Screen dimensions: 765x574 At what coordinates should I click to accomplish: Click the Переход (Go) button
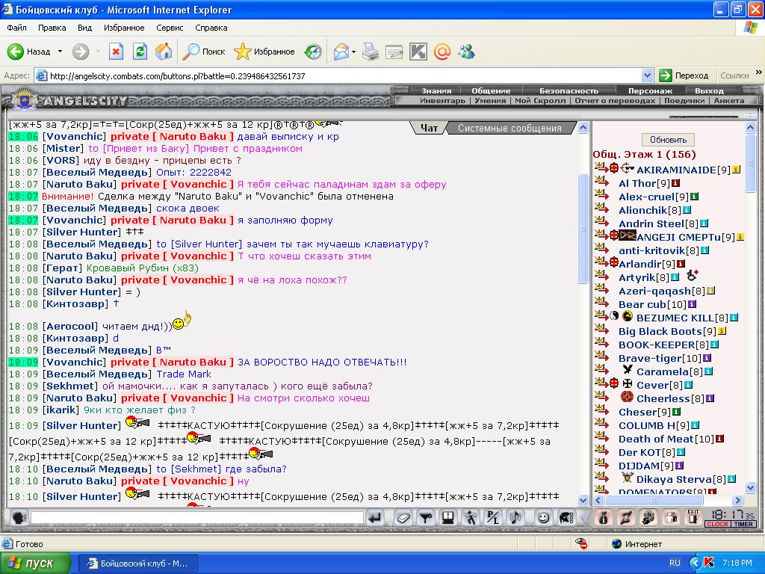tap(684, 75)
